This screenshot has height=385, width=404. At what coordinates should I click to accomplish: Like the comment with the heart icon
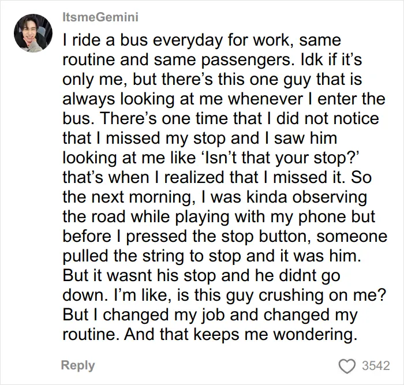(347, 366)
